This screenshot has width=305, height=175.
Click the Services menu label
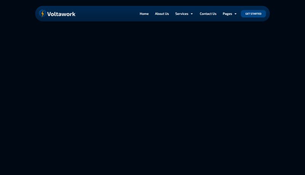point(181,14)
